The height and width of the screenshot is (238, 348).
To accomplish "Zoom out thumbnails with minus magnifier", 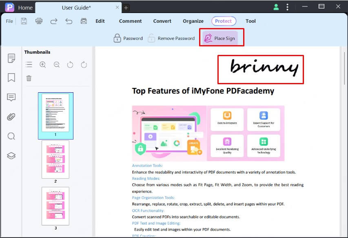I will point(57,65).
